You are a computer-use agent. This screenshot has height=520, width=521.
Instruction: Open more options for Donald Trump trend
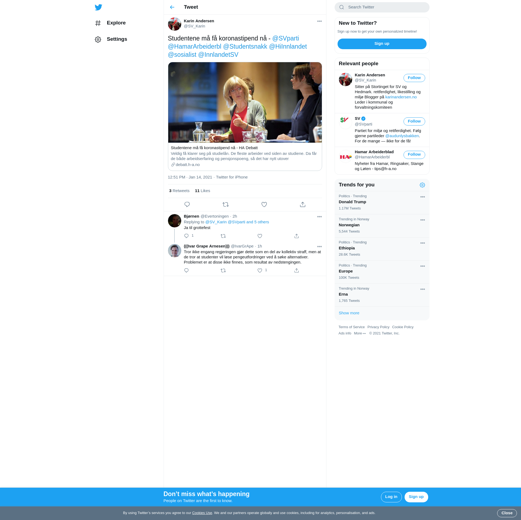click(x=422, y=197)
